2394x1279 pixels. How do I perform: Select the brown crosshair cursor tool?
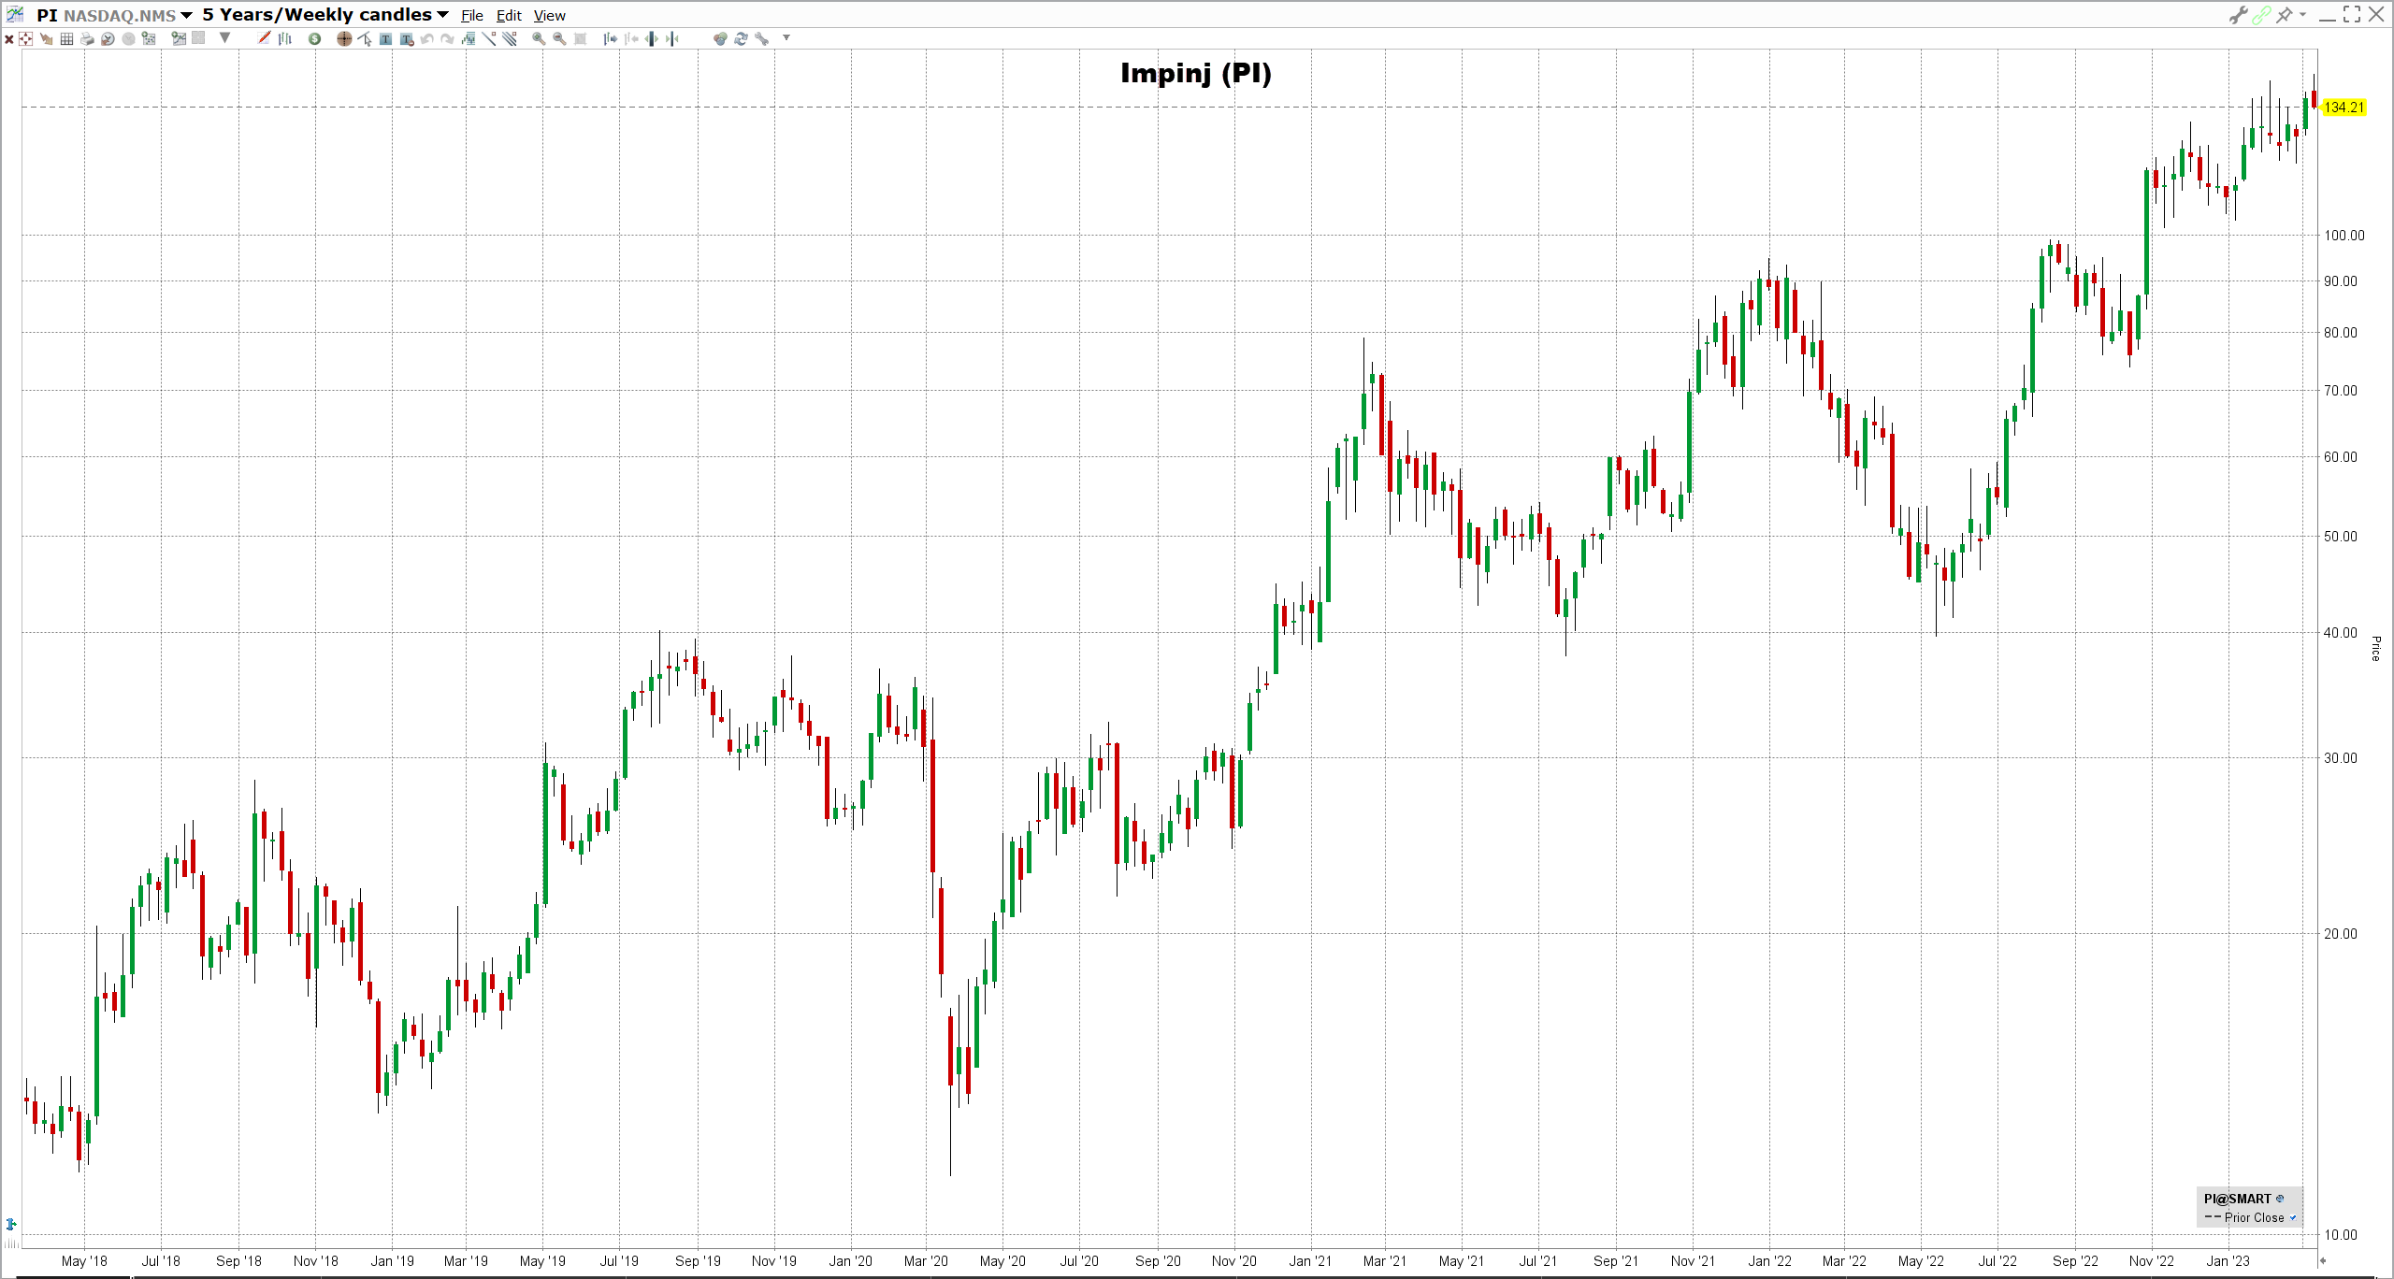tap(344, 38)
